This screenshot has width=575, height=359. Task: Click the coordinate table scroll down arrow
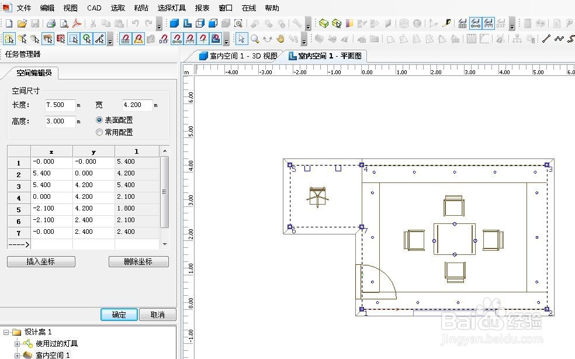pyautogui.click(x=165, y=244)
